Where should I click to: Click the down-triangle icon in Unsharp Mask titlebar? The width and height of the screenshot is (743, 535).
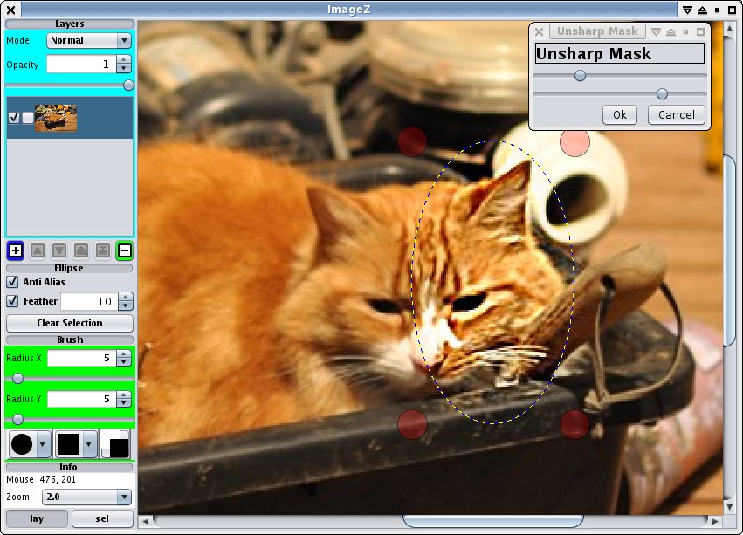(656, 31)
